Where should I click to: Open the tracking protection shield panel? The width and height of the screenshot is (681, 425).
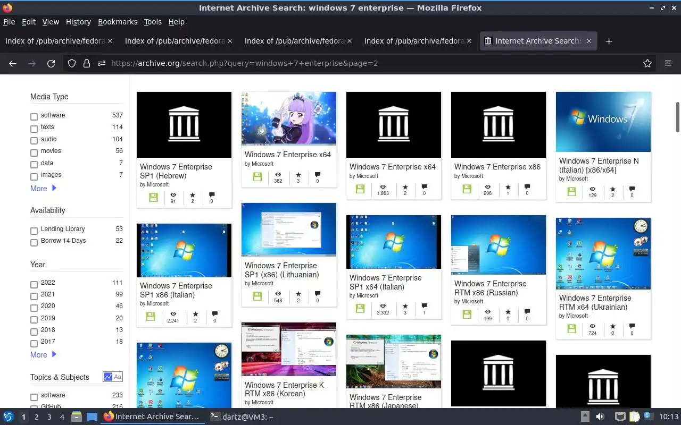click(x=72, y=63)
